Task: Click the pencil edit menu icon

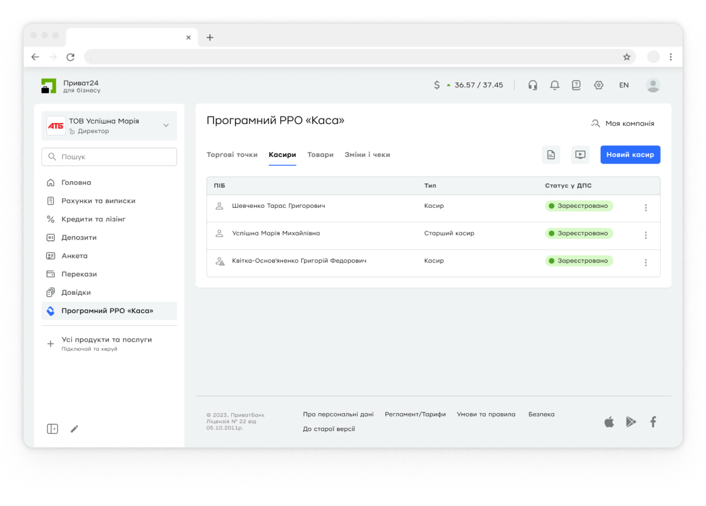Action: [75, 429]
